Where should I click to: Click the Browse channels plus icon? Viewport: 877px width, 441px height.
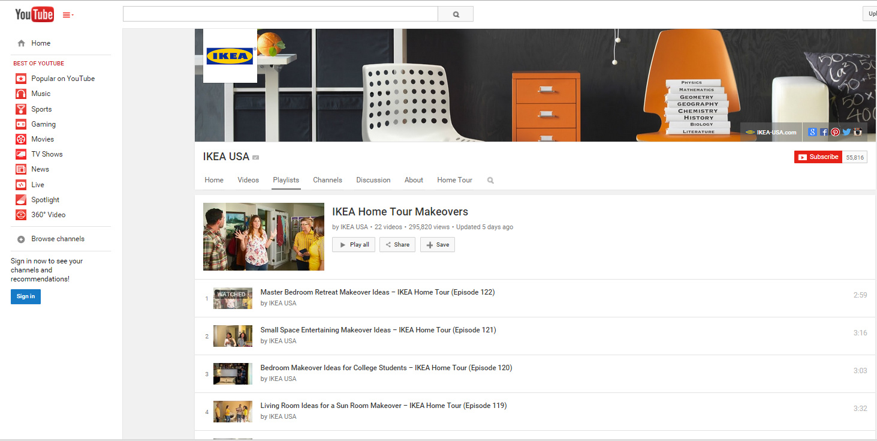tap(22, 239)
